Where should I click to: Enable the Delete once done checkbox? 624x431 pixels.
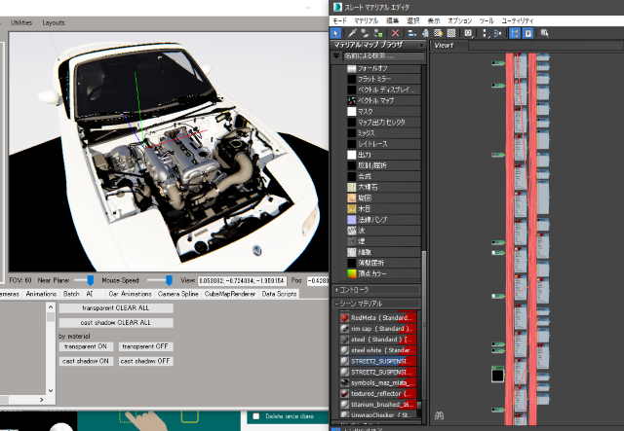[256, 416]
